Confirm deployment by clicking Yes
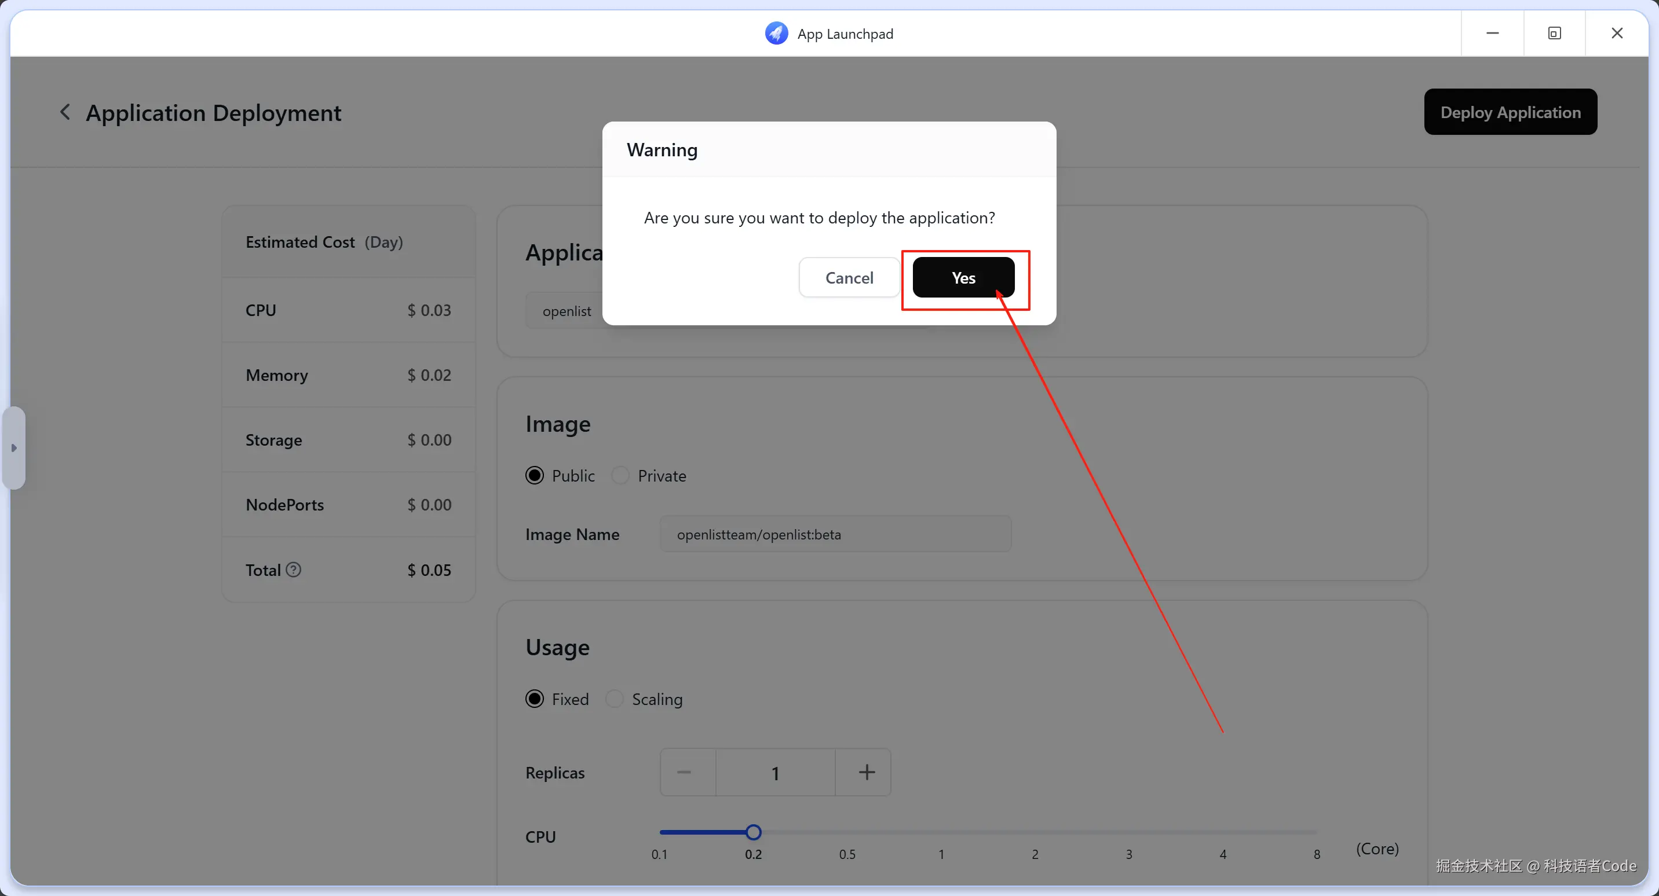This screenshot has width=1659, height=896. click(x=963, y=277)
